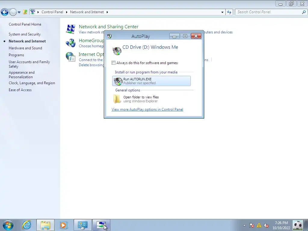308x231 pixels.
Task: Open User Accounts and Family Safety
Action: (x=29, y=64)
